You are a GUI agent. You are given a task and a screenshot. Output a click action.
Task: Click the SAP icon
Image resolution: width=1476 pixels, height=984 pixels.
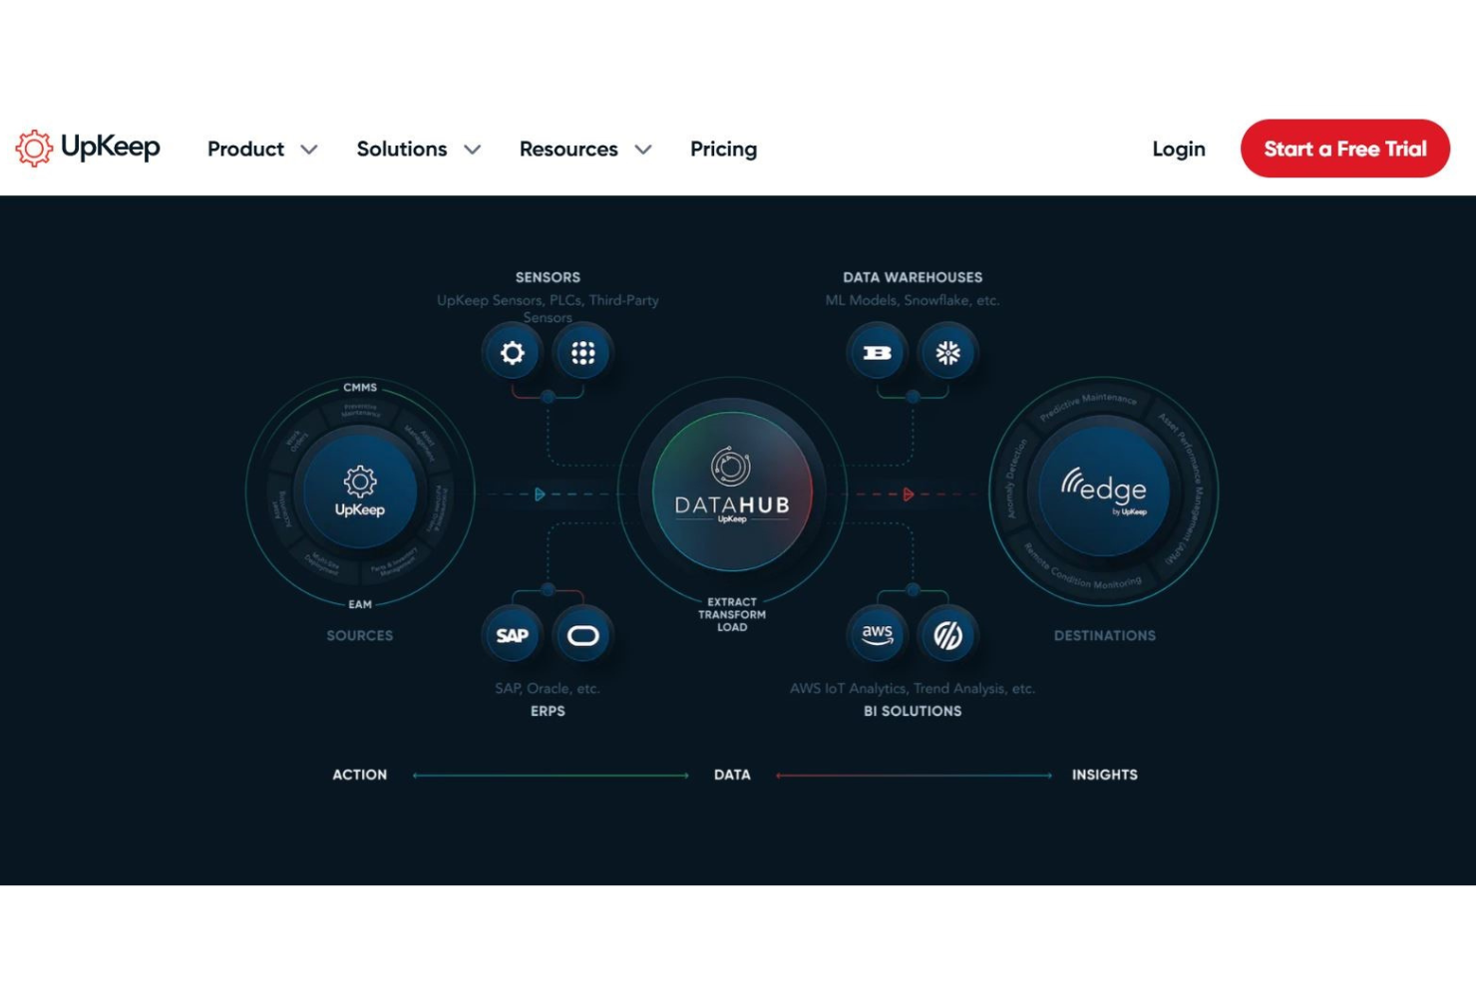(x=513, y=635)
